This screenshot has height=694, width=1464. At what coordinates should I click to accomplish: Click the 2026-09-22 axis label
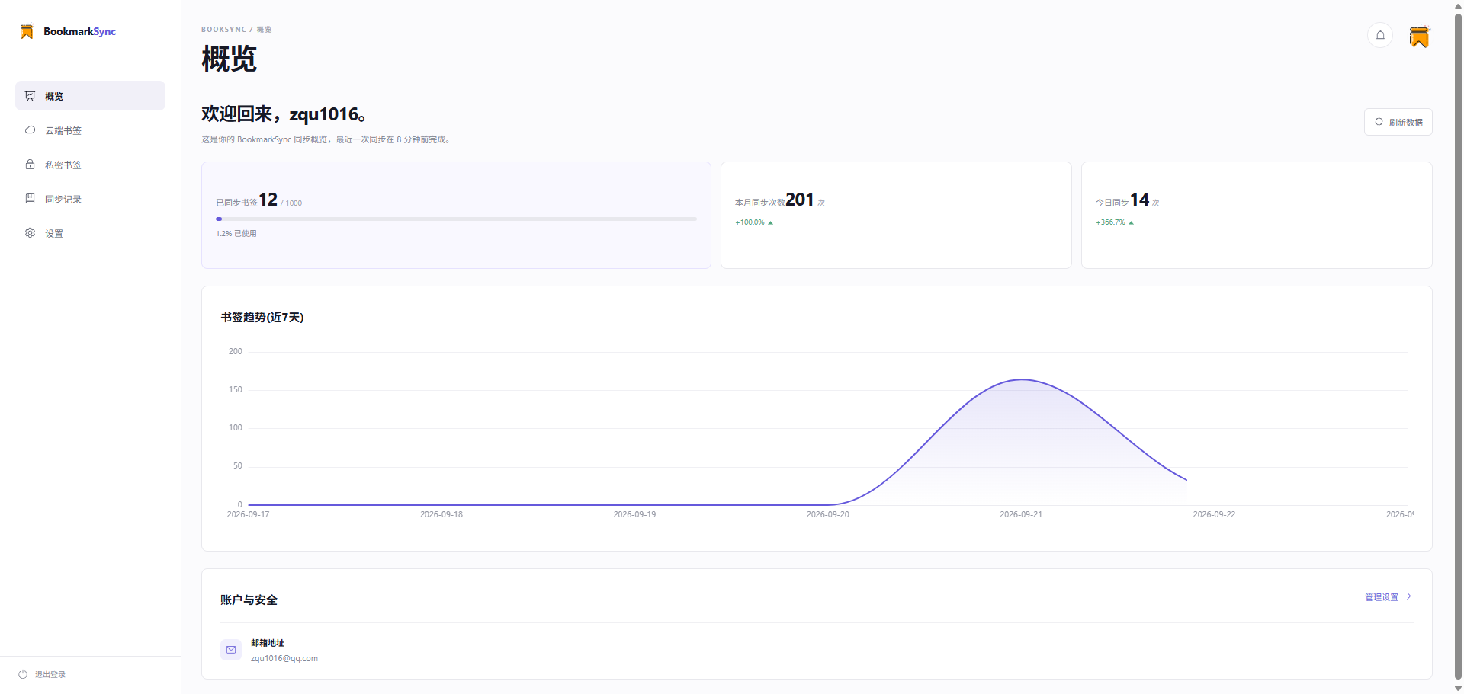pyautogui.click(x=1214, y=515)
